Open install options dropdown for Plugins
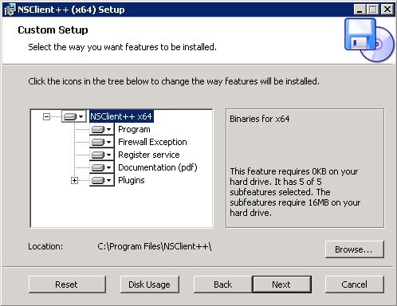Image resolution: width=397 pixels, height=306 pixels. (102, 180)
